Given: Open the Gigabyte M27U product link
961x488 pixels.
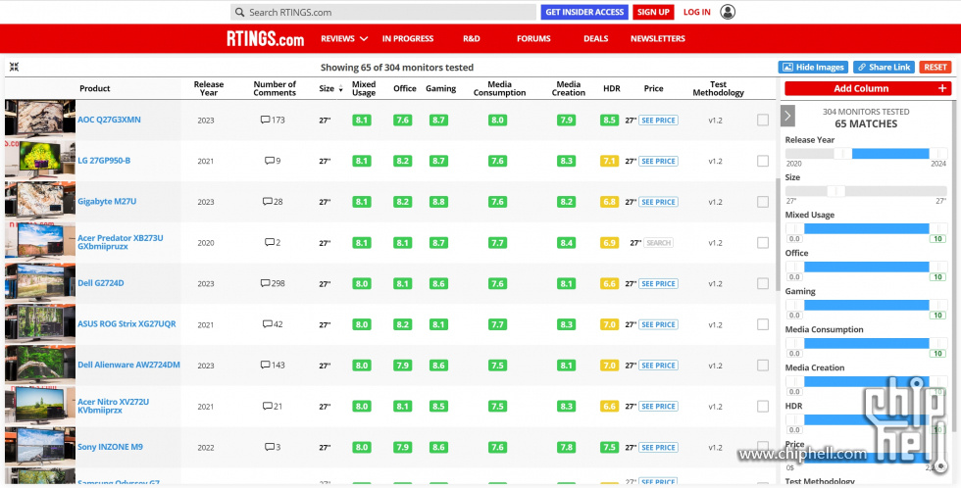Looking at the screenshot, I should point(107,202).
